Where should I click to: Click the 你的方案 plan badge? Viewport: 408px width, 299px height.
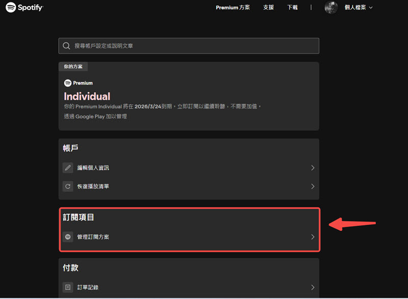point(73,66)
